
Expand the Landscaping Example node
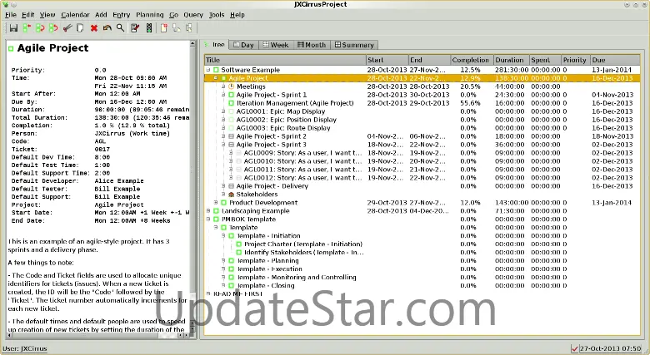click(x=208, y=210)
